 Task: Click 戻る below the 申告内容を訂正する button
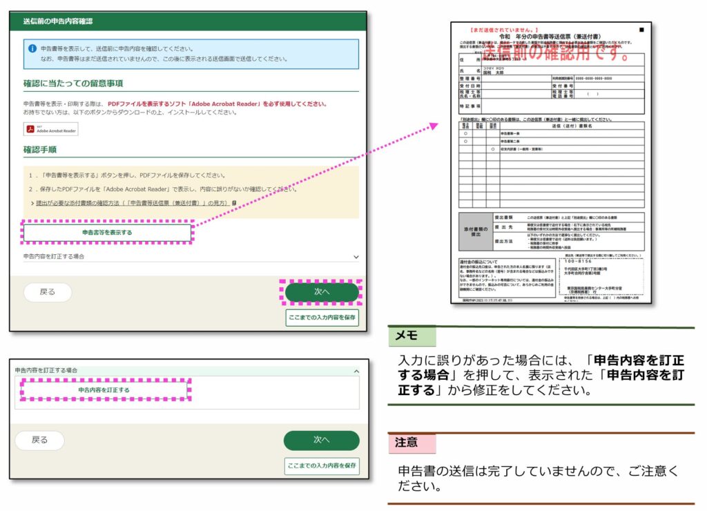[39, 440]
